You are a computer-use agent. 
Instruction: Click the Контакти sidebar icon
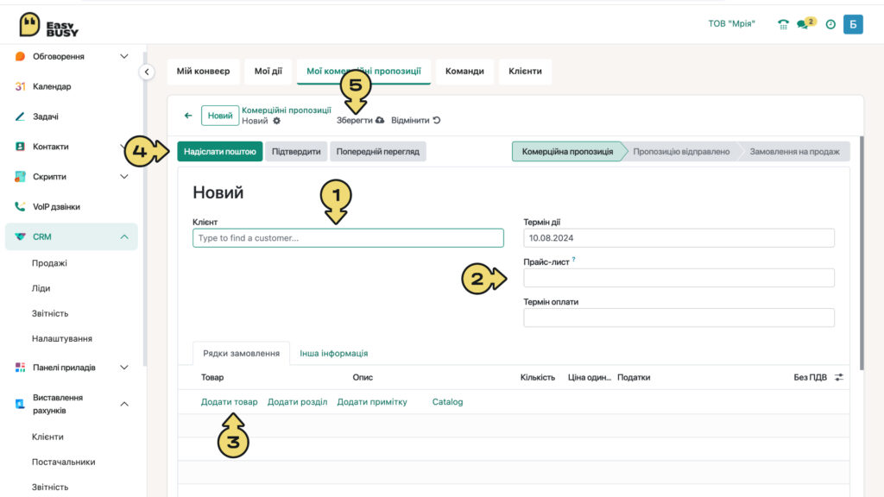pyautogui.click(x=20, y=147)
